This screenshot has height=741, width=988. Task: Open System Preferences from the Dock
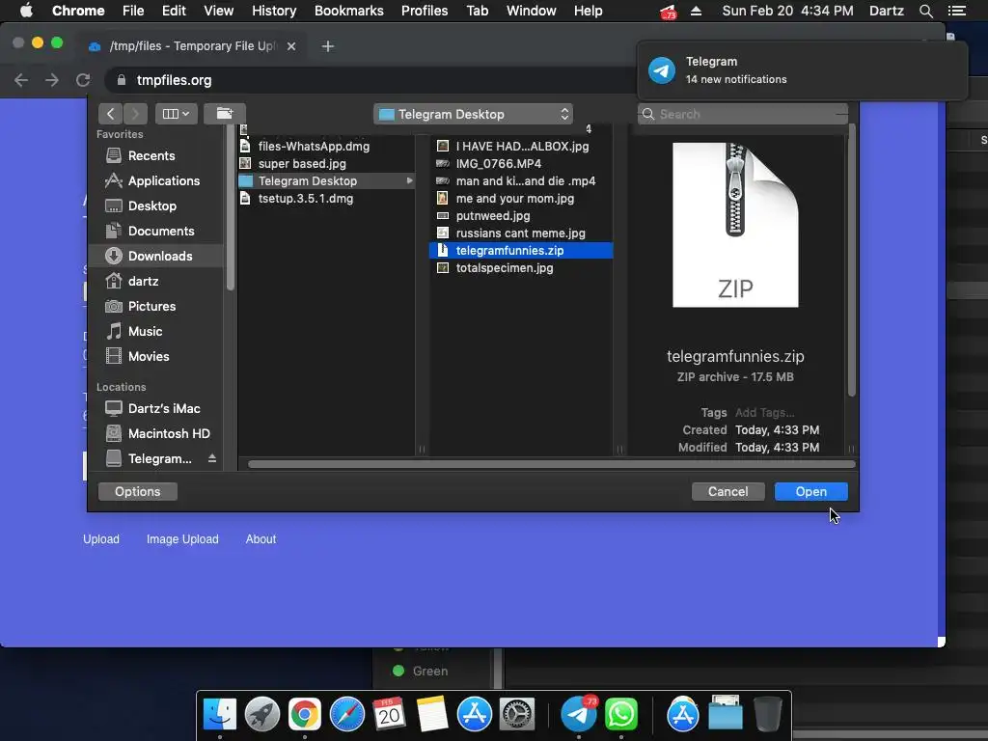[x=517, y=714]
